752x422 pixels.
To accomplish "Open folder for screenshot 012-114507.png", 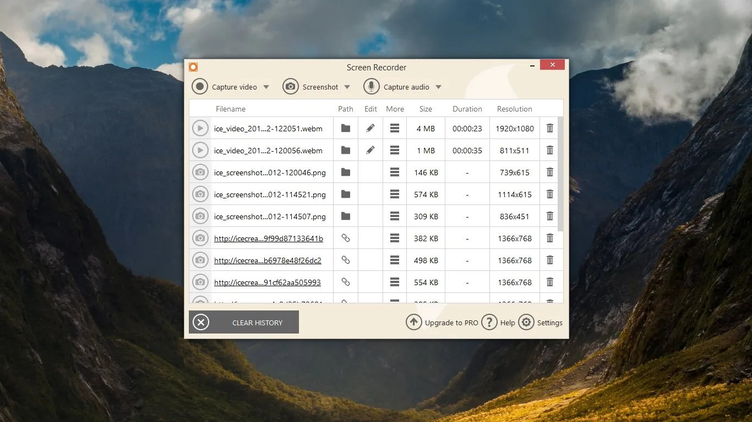I will tap(346, 216).
